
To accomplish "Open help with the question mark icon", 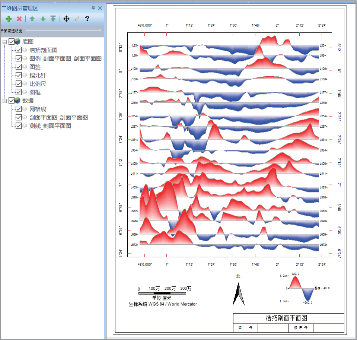I will coord(87,19).
